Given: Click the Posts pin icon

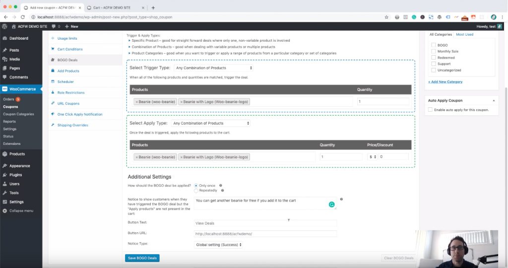Looking at the screenshot, I should [x=4, y=50].
